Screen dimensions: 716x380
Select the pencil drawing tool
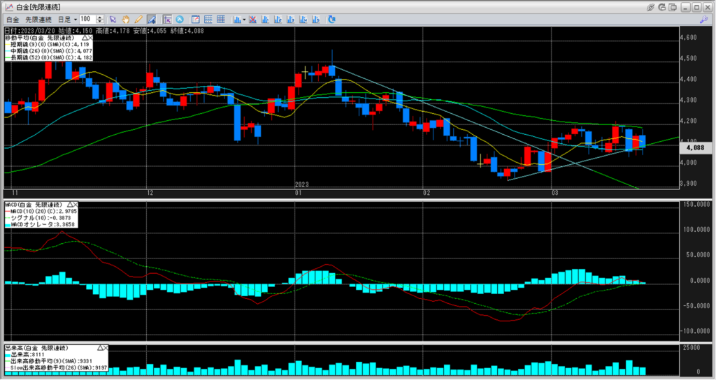138,19
